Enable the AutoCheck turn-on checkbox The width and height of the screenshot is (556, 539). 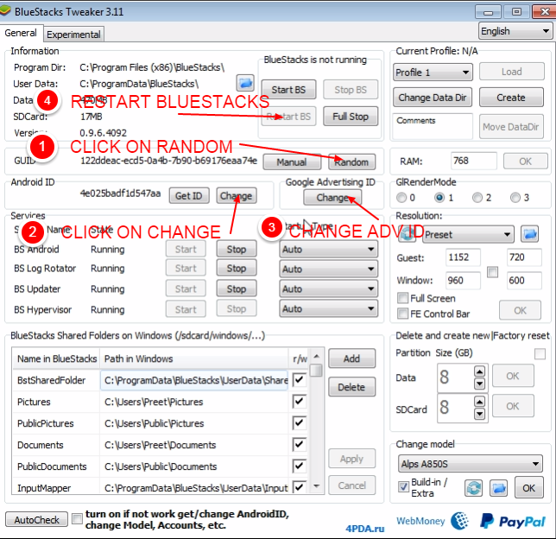[77, 519]
